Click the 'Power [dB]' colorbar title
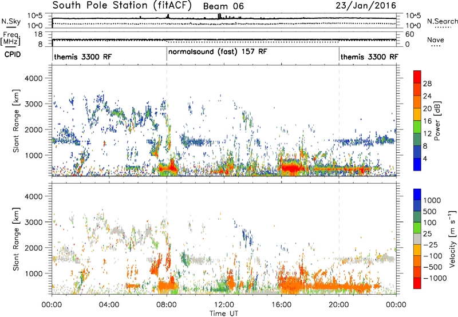Image resolution: width=458 pixels, height=317 pixels. 437,121
